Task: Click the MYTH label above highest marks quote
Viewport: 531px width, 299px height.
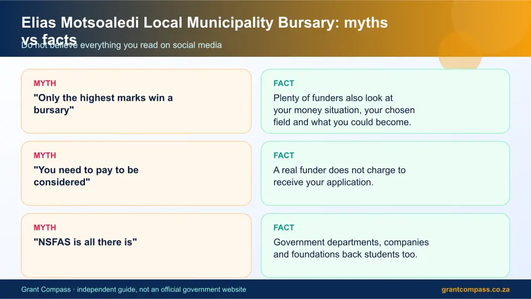Action: (x=45, y=83)
